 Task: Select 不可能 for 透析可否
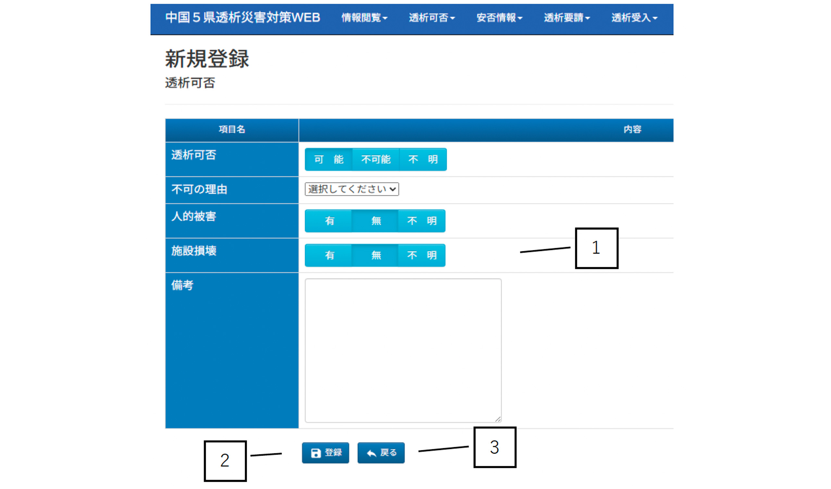click(x=376, y=159)
